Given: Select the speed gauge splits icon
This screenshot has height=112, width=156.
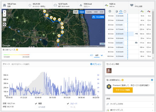Looking at the screenshot, I should pyautogui.click(x=121, y=11).
